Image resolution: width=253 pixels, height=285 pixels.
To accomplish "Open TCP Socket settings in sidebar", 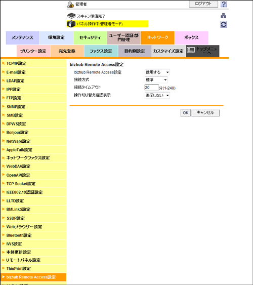I will point(33,184).
